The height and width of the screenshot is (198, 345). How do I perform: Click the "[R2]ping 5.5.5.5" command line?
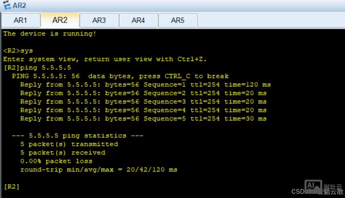(x=37, y=68)
